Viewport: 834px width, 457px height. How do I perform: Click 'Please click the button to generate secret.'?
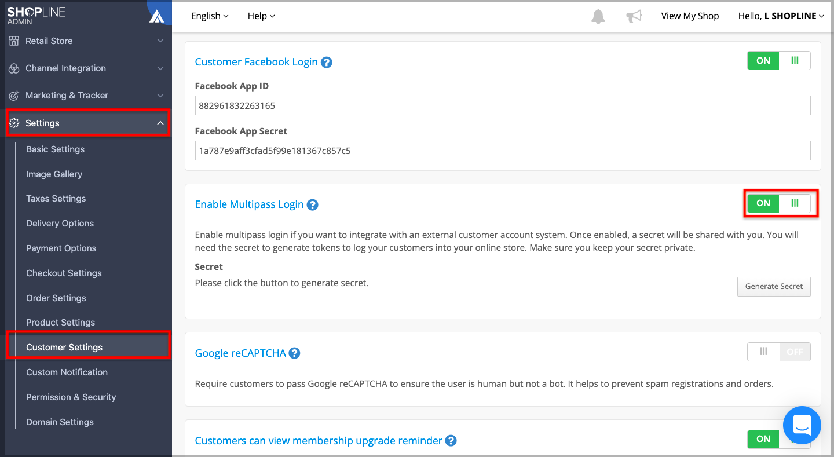pyautogui.click(x=281, y=283)
